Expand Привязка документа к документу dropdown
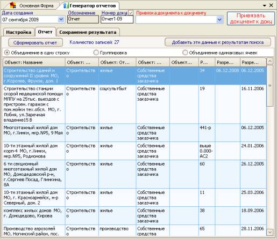This screenshot has height=239, width=277. (219, 19)
